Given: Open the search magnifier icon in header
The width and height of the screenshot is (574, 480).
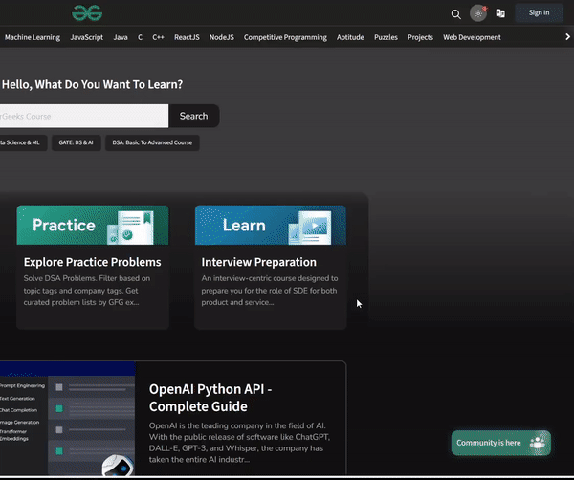Looking at the screenshot, I should tap(455, 14).
